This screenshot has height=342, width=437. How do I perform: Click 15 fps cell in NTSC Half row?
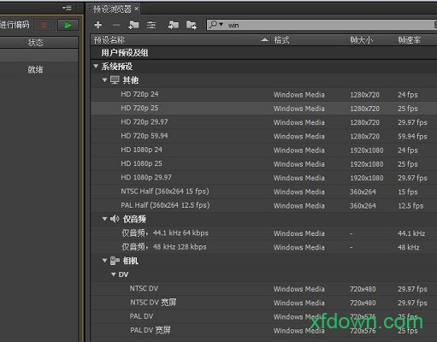coord(408,192)
